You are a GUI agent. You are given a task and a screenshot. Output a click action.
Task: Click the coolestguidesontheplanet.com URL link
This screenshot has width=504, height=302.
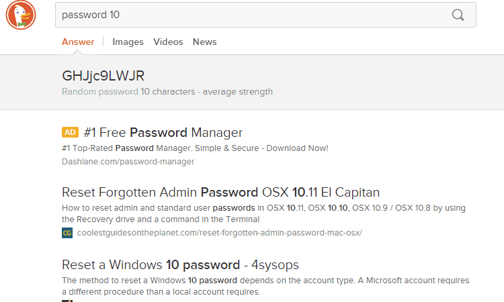tap(220, 233)
